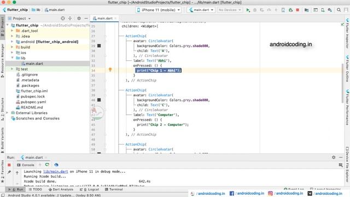Click grey color swatch on line 29

(99, 46)
